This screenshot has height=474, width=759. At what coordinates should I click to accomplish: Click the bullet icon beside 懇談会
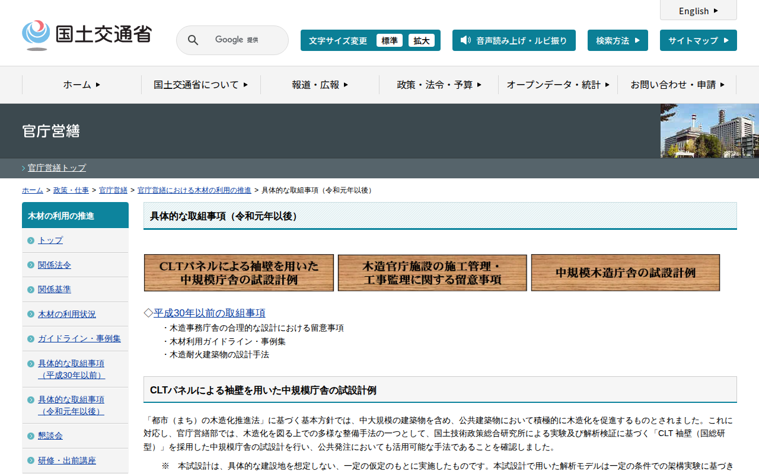tap(31, 436)
